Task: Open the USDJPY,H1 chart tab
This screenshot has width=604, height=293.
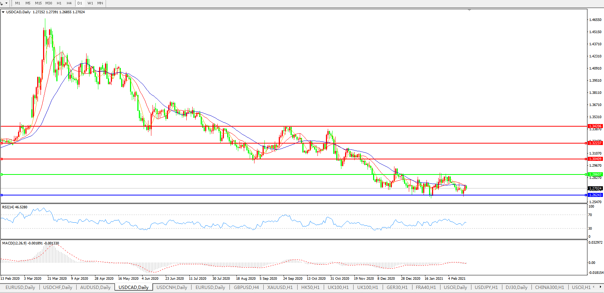Action: (x=486, y=287)
